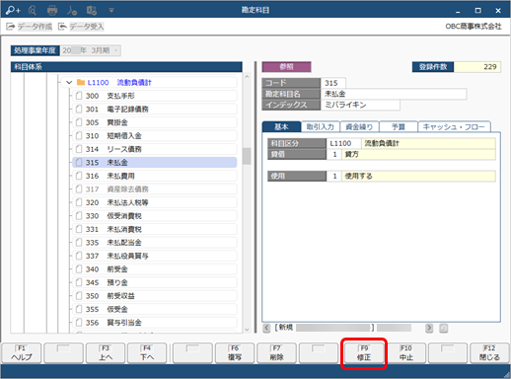This screenshot has width=511, height=379.
Task: Click the 使用 value field showing 1
Action: point(334,176)
